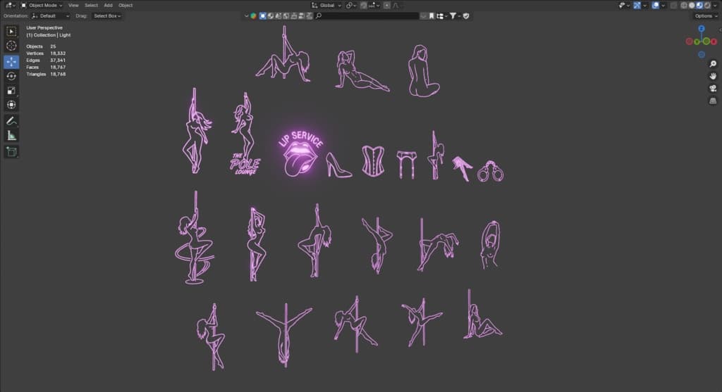Choose the Scale tool
722x392 pixels.
[x=11, y=91]
